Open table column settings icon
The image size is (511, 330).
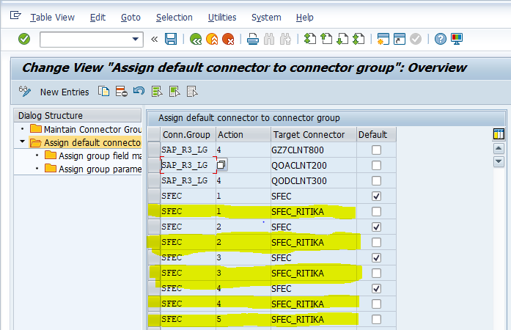(x=499, y=134)
